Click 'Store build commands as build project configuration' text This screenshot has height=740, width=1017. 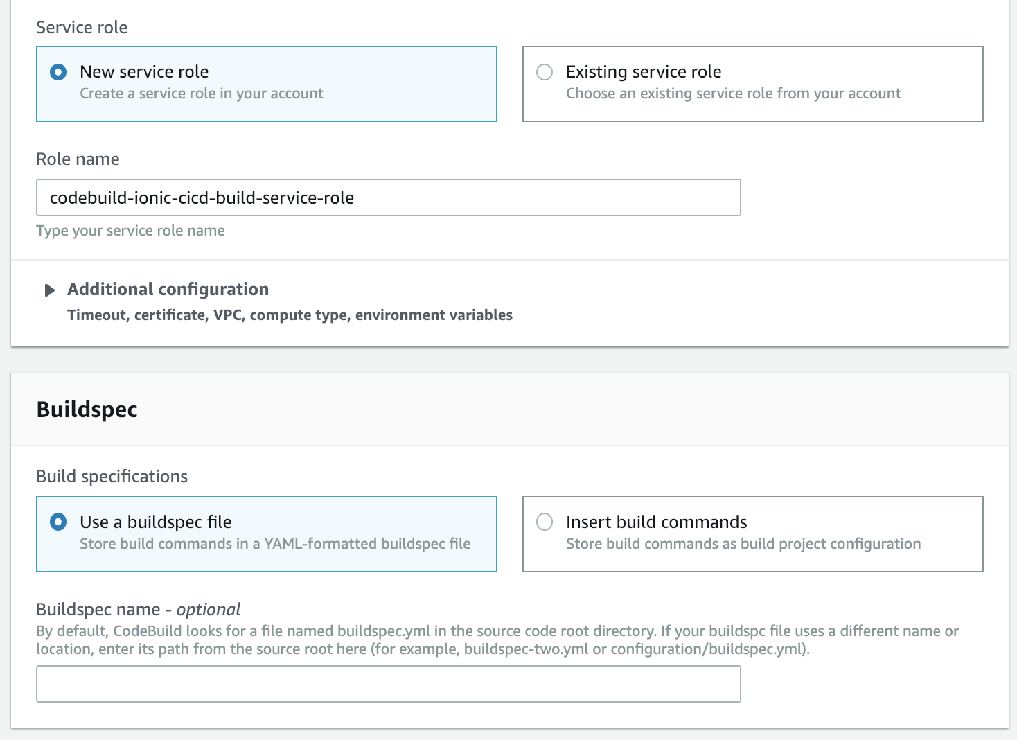[743, 544]
